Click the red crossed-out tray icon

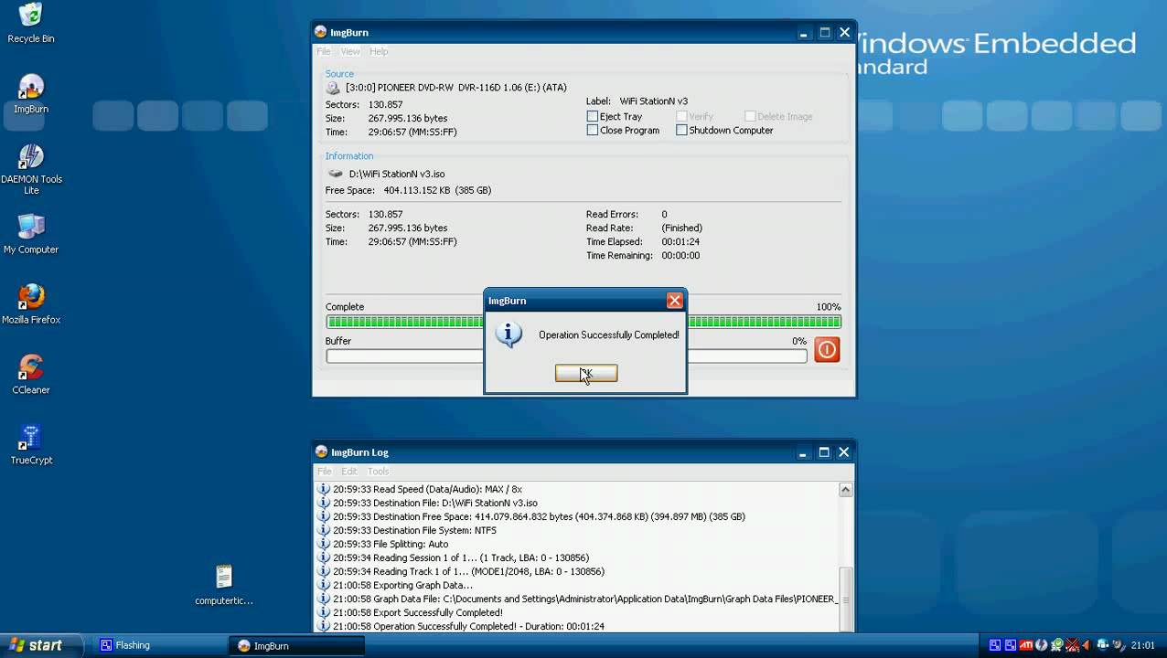coord(1075,645)
